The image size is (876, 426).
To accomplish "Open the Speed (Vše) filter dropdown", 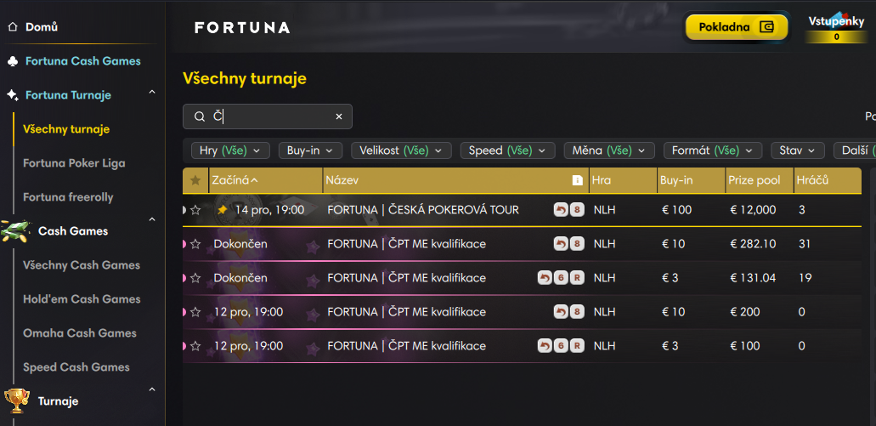I will coord(508,151).
